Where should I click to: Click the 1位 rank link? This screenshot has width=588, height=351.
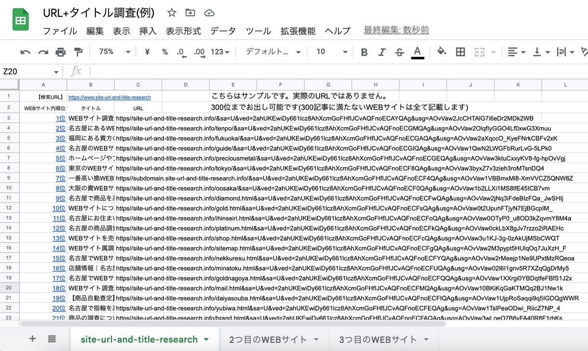[60, 118]
